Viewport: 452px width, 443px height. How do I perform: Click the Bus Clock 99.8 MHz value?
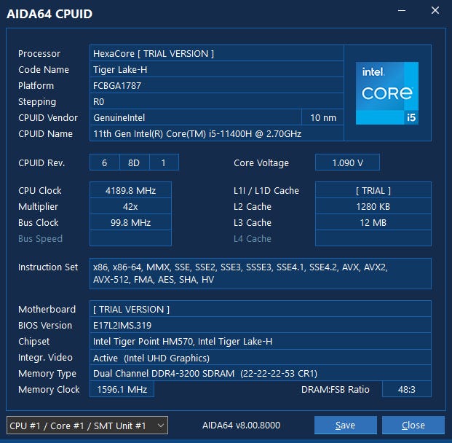tap(130, 222)
